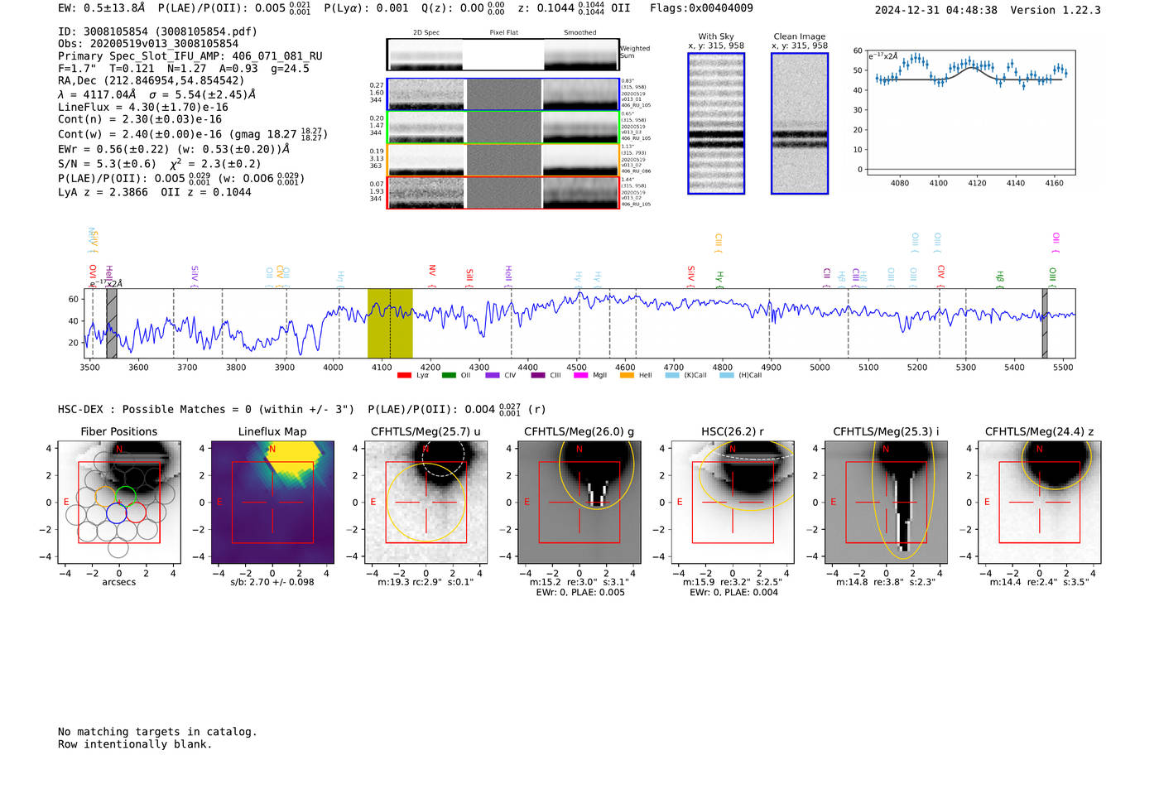Click the hatched gray region near 5460 Å
Viewport: 1159px width, 789px height.
(1045, 323)
